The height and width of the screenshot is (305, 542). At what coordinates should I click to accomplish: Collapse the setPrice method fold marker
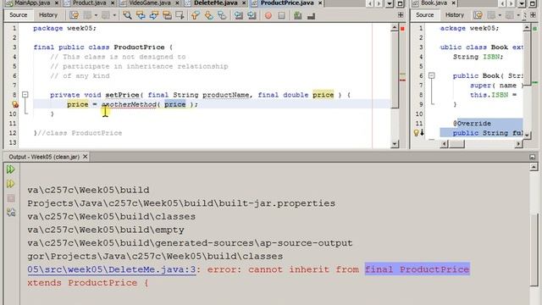coord(25,94)
